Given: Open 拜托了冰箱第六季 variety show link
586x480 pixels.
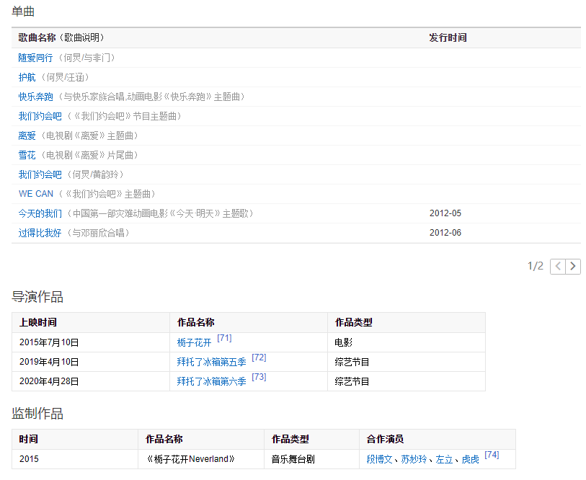Looking at the screenshot, I should (212, 382).
